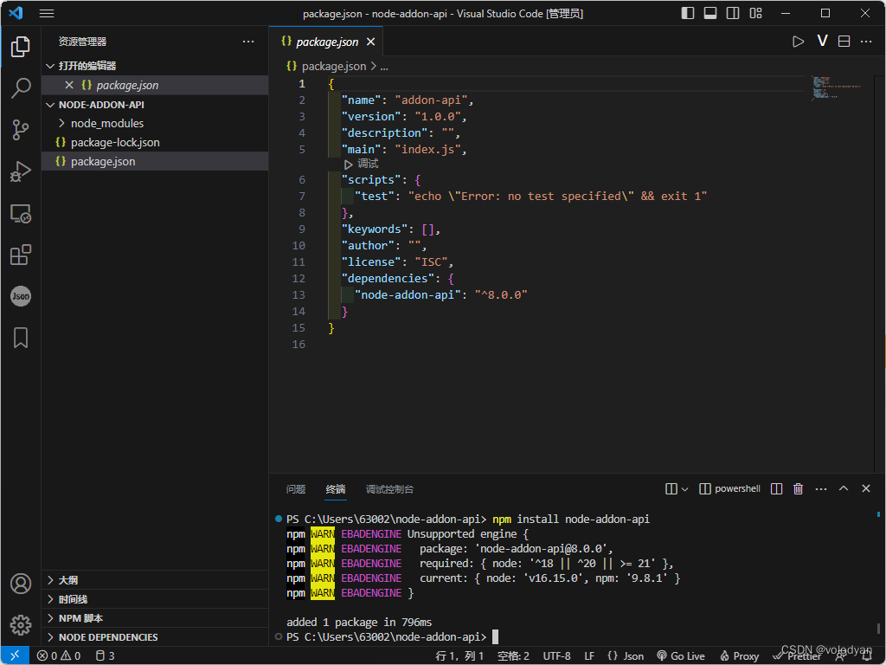The width and height of the screenshot is (886, 665).
Task: Select package.json in the file tree
Action: coord(155,161)
